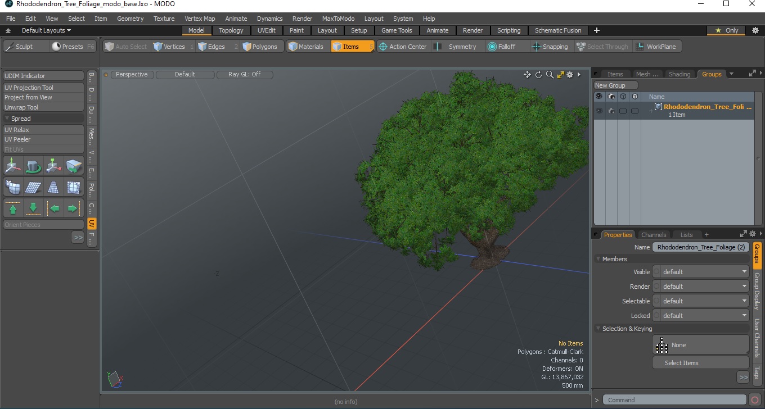765x409 pixels.
Task: Open the Action Center menu
Action: pyautogui.click(x=403, y=47)
